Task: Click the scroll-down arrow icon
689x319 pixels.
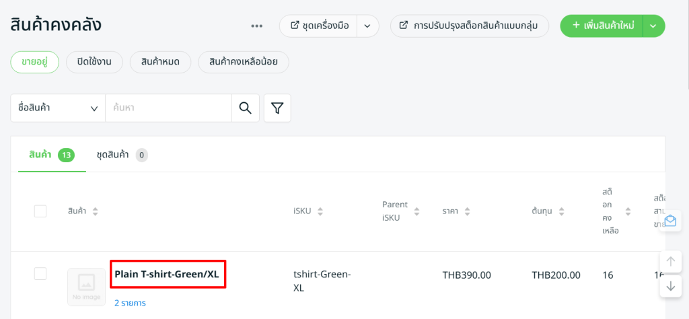Action: 670,285
